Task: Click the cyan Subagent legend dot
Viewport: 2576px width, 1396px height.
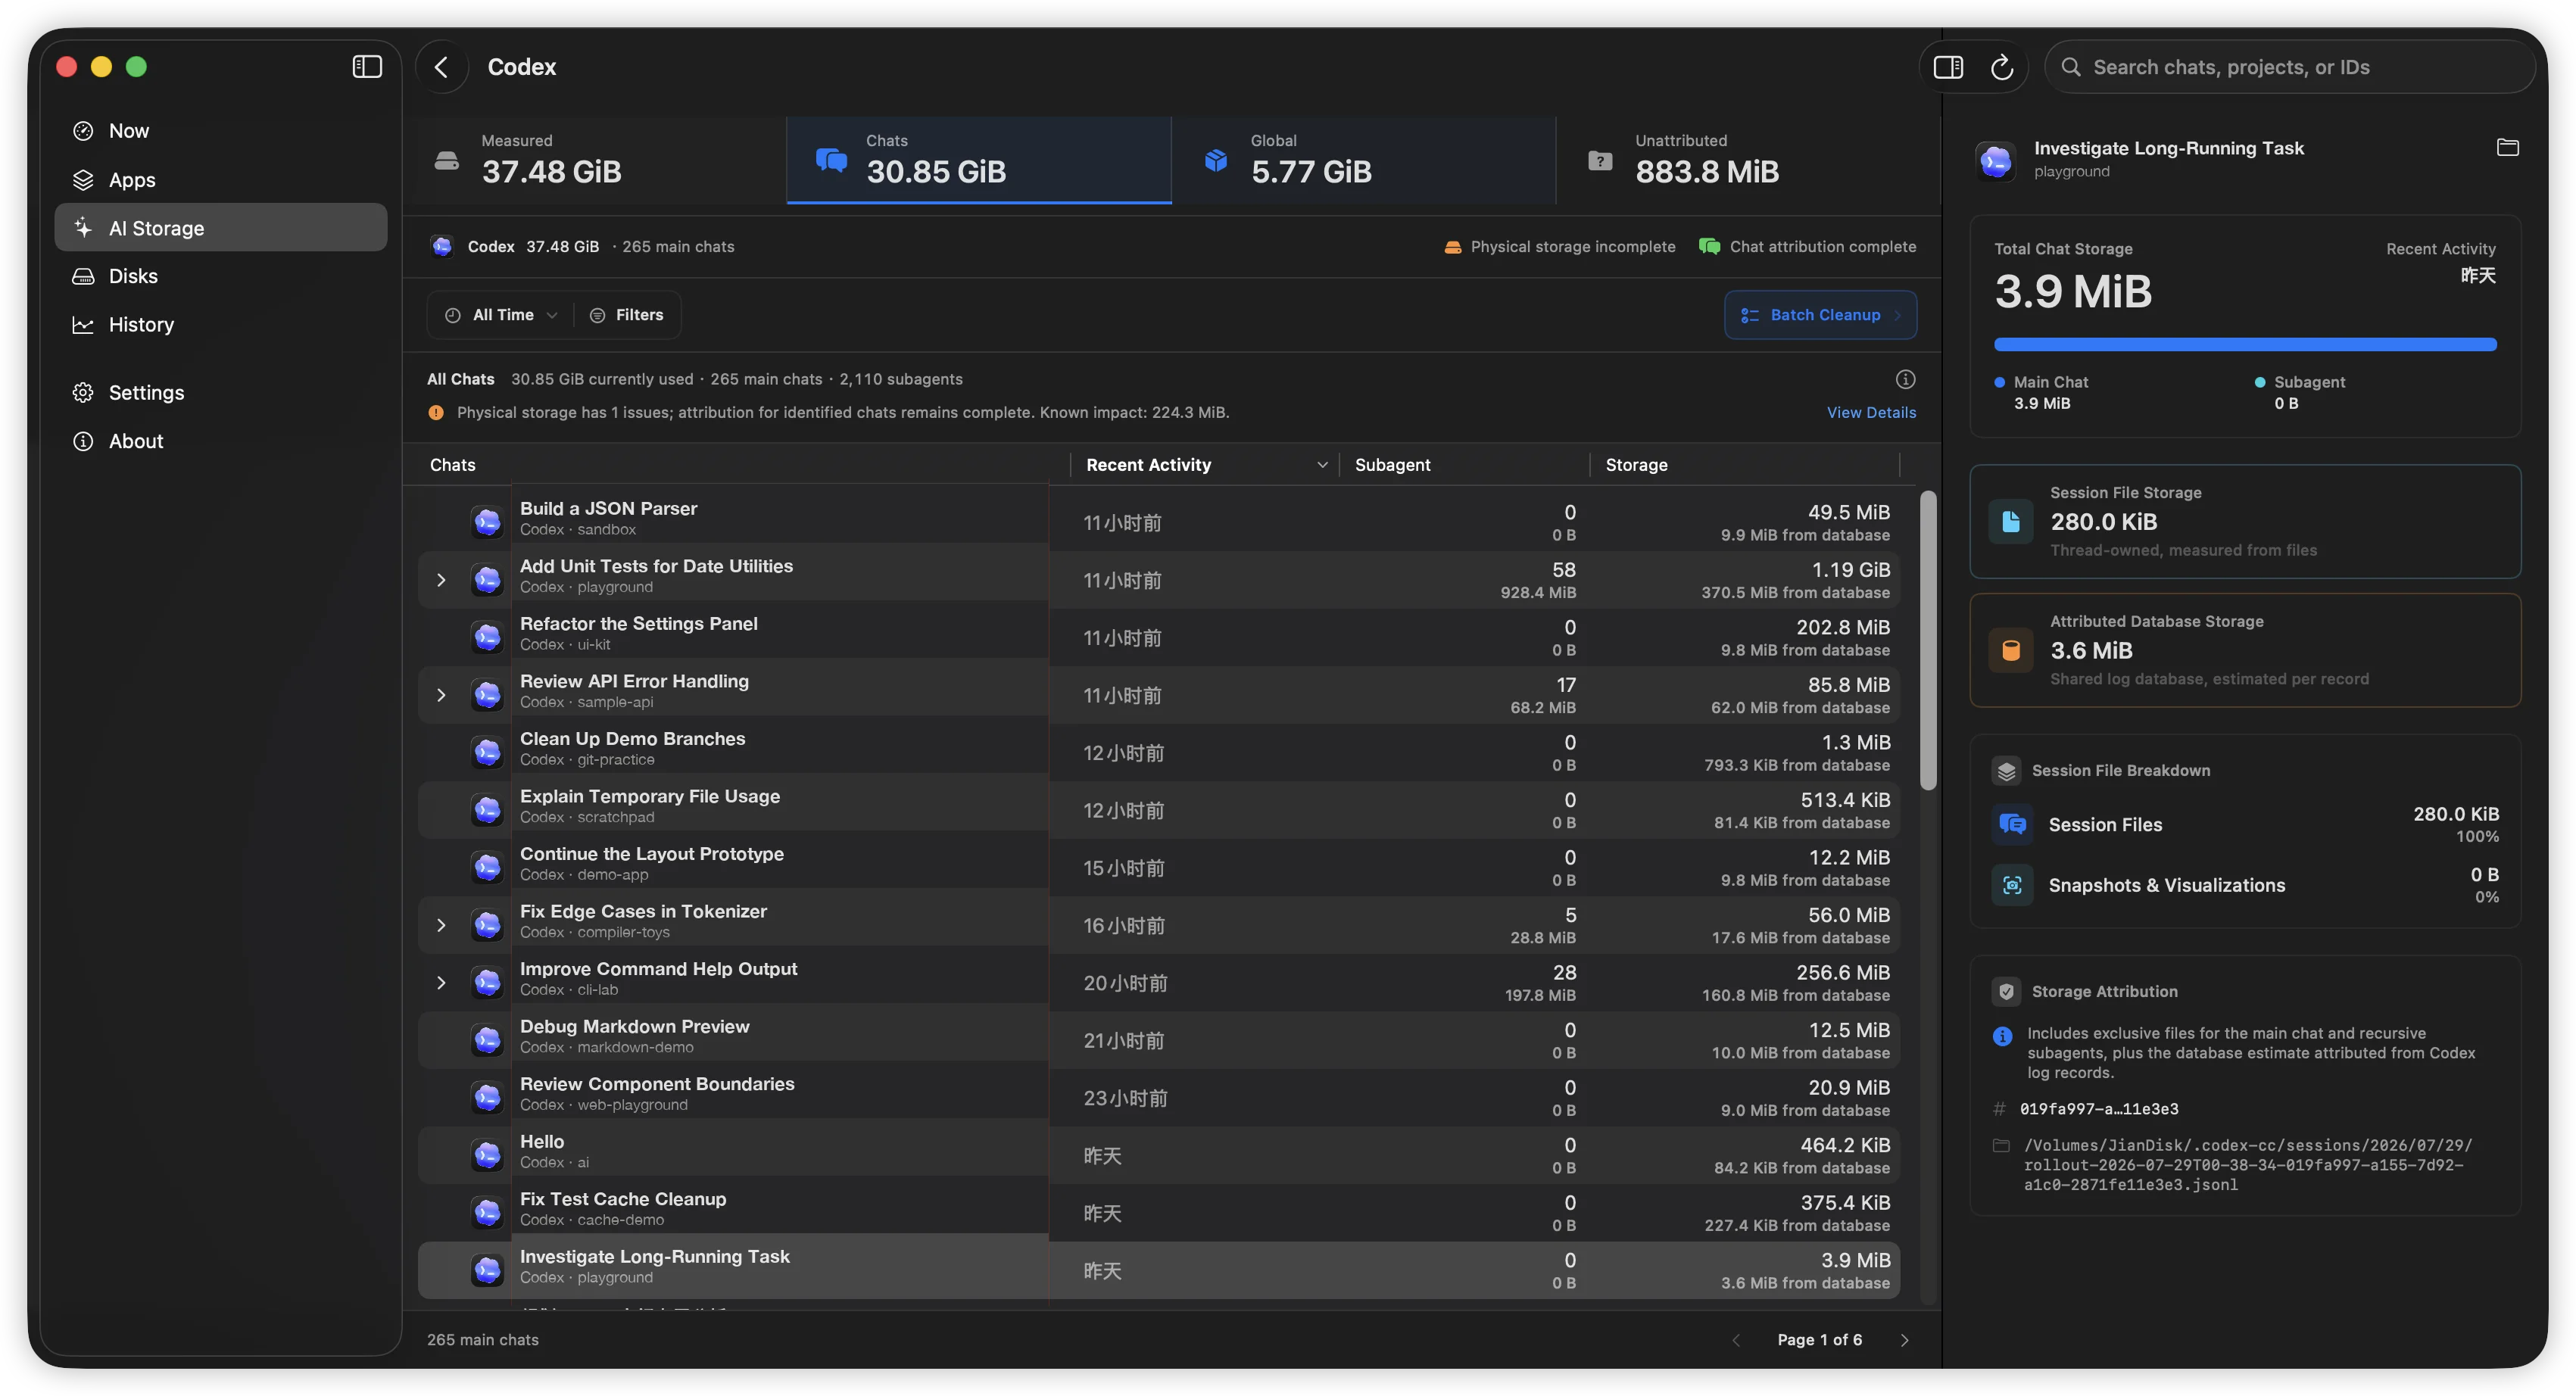Action: (2260, 382)
